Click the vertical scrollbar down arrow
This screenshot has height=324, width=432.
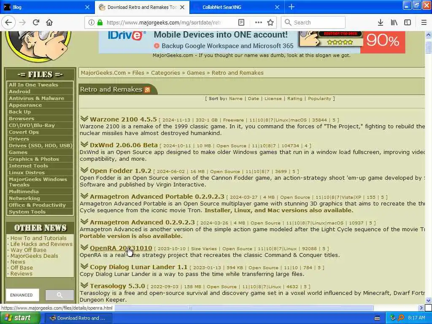(428, 300)
